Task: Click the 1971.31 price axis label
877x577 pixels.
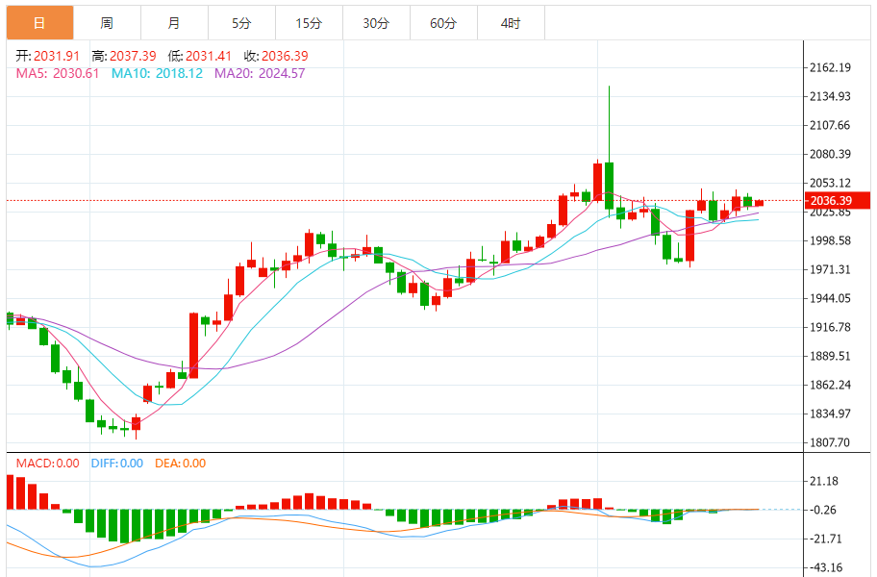Action: click(830, 269)
